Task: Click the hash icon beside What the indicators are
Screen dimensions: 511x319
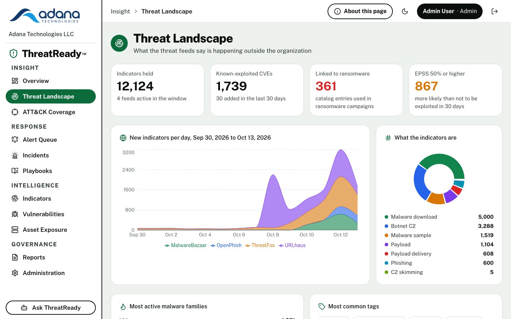Action: 388,138
